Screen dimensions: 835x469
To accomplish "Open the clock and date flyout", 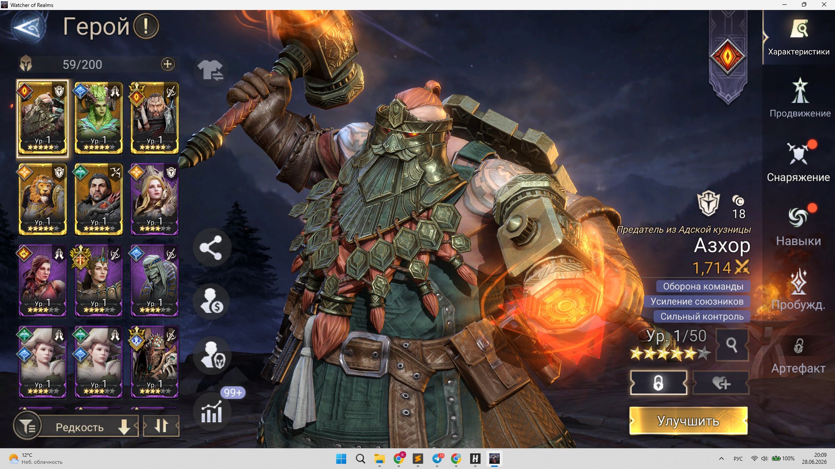I will [x=814, y=459].
